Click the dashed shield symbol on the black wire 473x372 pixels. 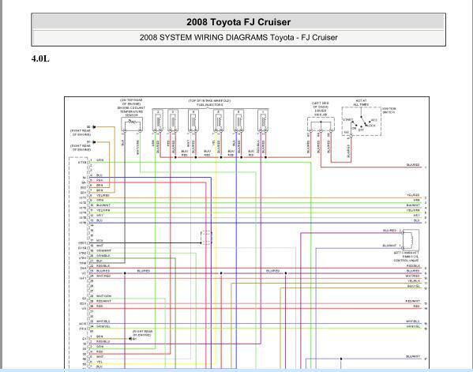tap(206, 238)
